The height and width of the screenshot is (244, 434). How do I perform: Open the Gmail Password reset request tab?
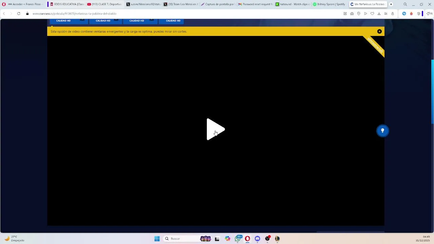pos(255,4)
